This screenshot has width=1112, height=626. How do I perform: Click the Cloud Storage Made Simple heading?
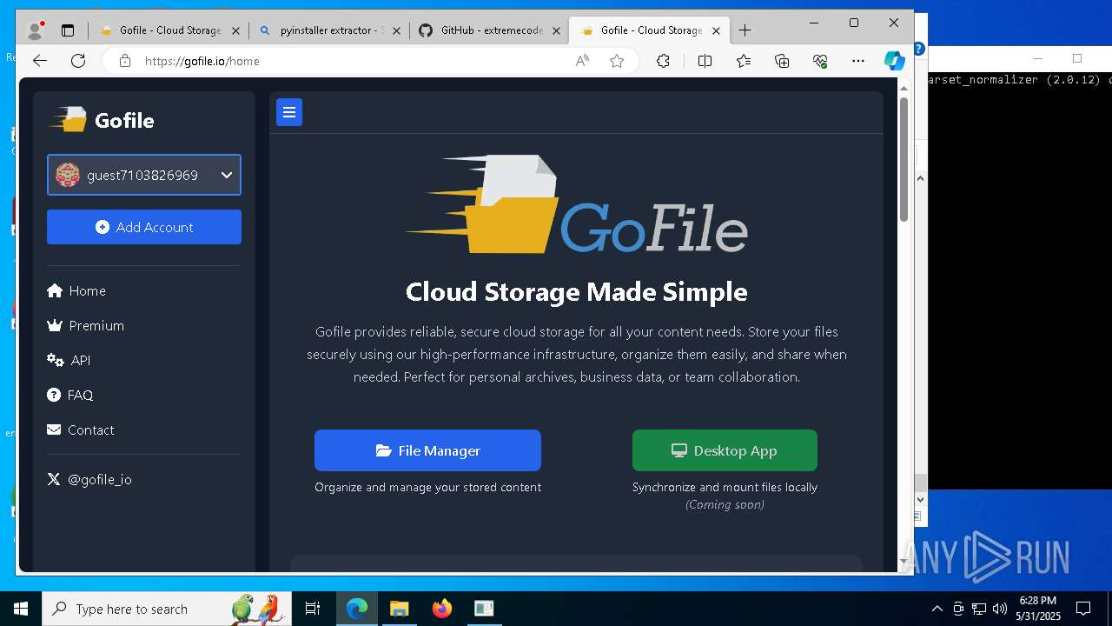pos(576,291)
